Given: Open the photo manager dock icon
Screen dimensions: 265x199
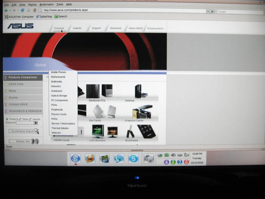Looking at the screenshot, I should [105, 159].
